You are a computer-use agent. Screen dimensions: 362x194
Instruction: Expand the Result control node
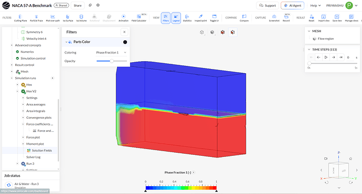[x=12, y=65]
